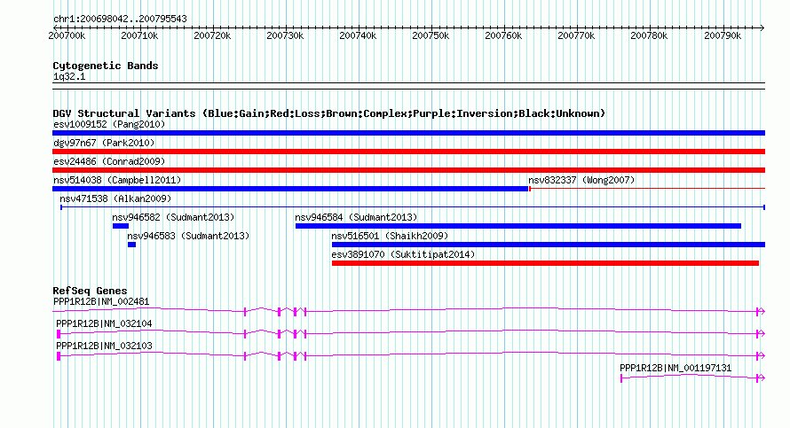
Task: Open the esv24486 (Conrad2009) label
Action: [109, 161]
